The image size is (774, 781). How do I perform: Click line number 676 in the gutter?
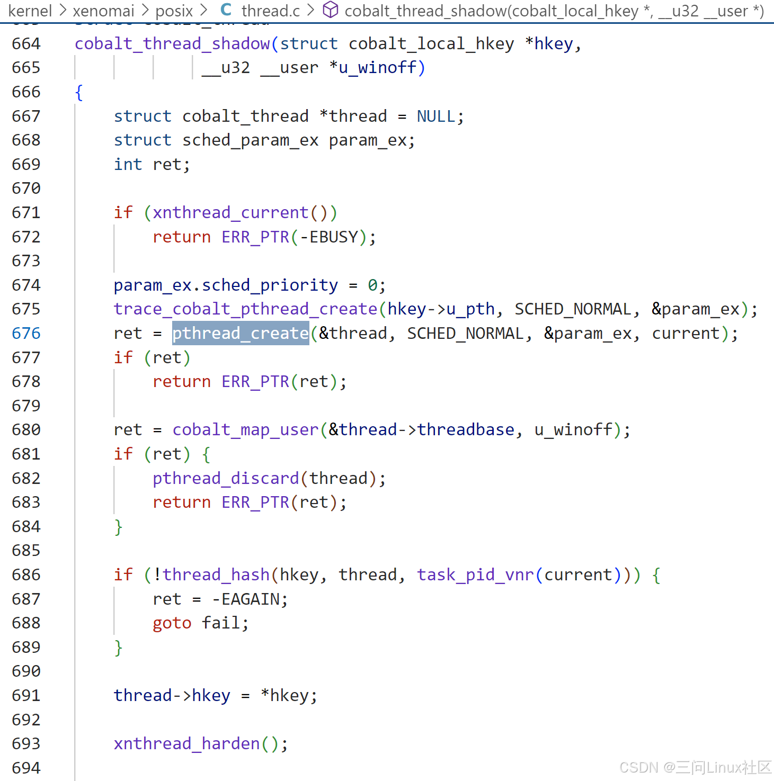tap(26, 333)
